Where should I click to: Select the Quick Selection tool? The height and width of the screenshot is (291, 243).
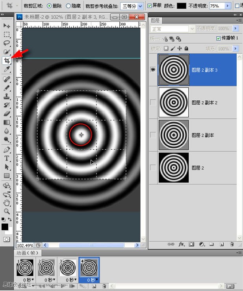pos(7,52)
